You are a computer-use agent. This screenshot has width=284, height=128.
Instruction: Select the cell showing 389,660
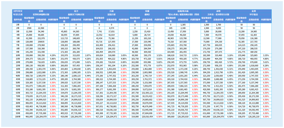click(x=170, y=117)
